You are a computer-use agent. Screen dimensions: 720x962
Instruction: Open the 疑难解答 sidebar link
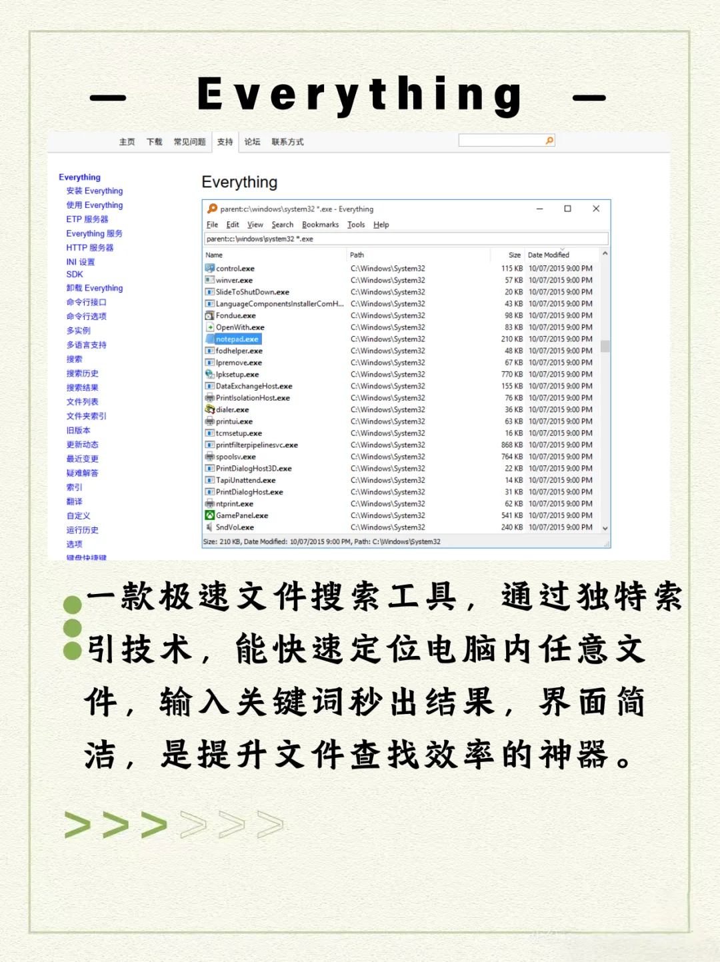[83, 473]
